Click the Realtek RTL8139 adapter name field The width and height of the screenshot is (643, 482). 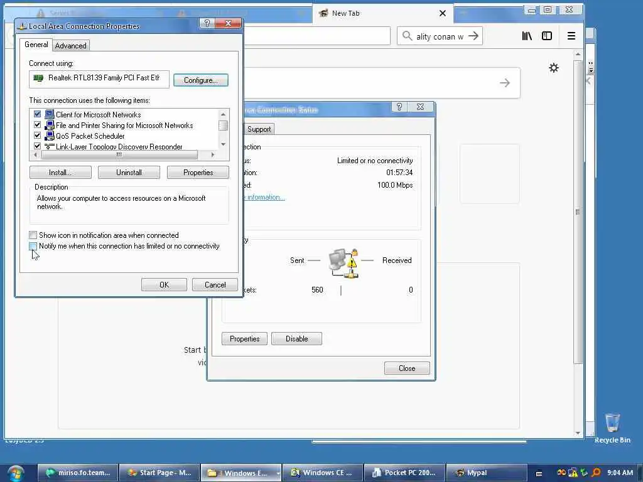coord(99,79)
